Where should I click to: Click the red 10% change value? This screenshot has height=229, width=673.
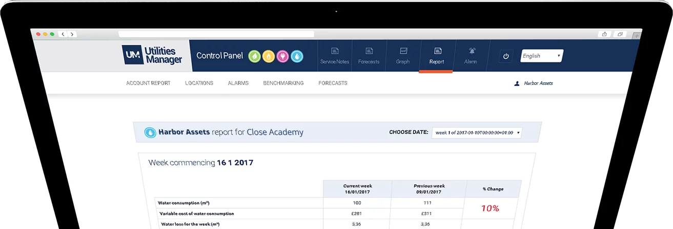click(x=490, y=209)
